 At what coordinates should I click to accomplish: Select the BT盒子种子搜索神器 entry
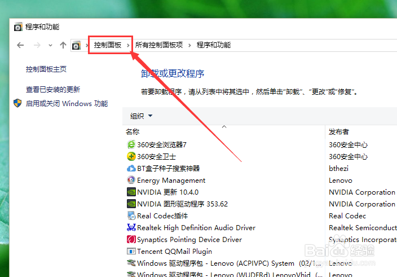click(x=169, y=168)
